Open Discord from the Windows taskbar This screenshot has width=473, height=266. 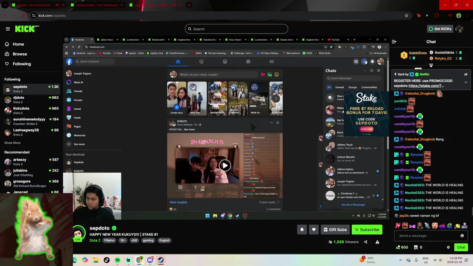coord(150,260)
